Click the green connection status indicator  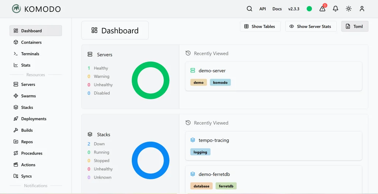click(x=309, y=9)
